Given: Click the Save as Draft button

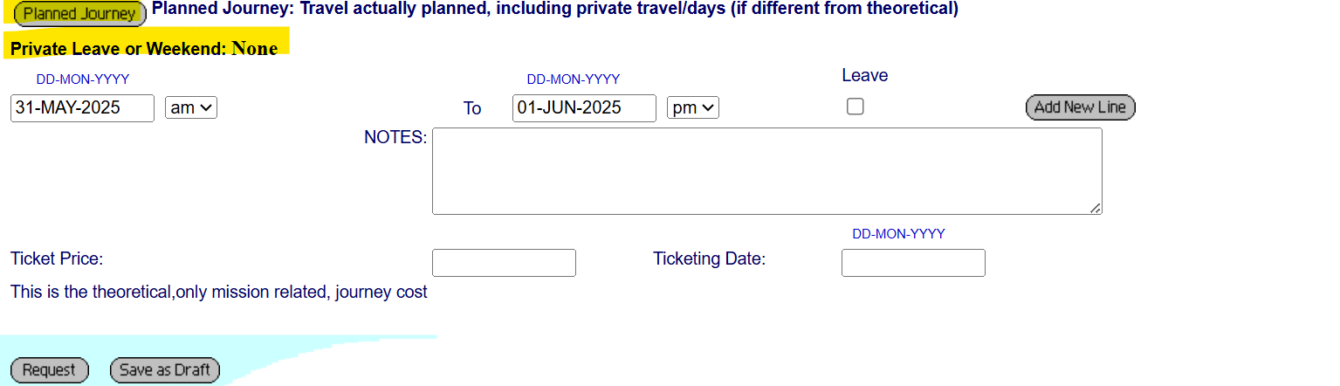Looking at the screenshot, I should click(x=165, y=370).
